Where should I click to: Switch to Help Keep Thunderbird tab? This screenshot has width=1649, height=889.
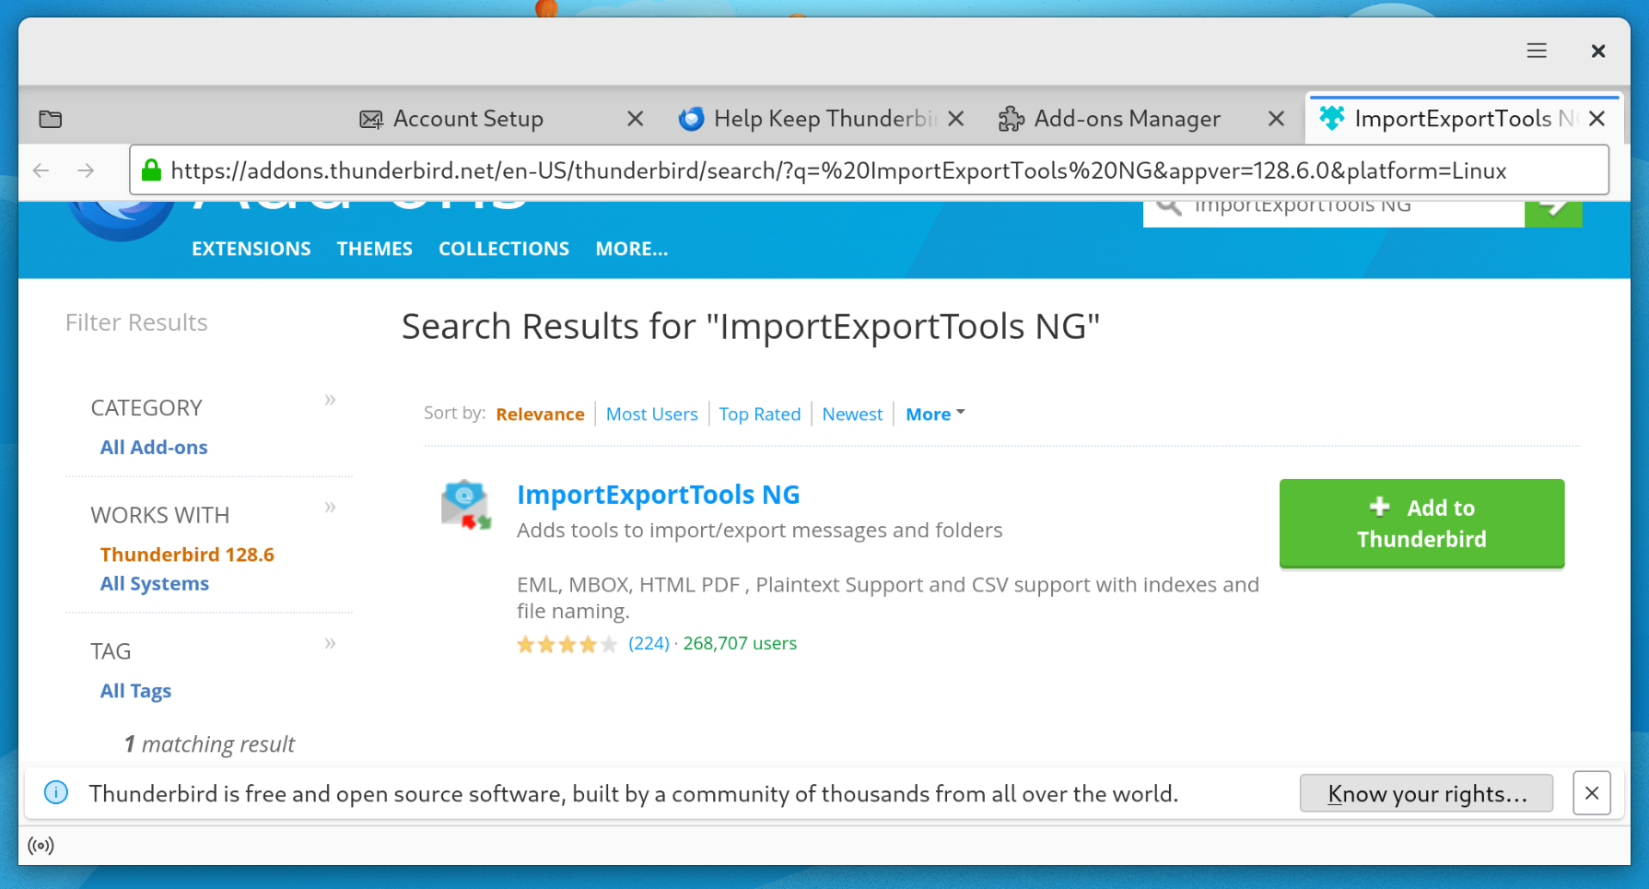(809, 119)
